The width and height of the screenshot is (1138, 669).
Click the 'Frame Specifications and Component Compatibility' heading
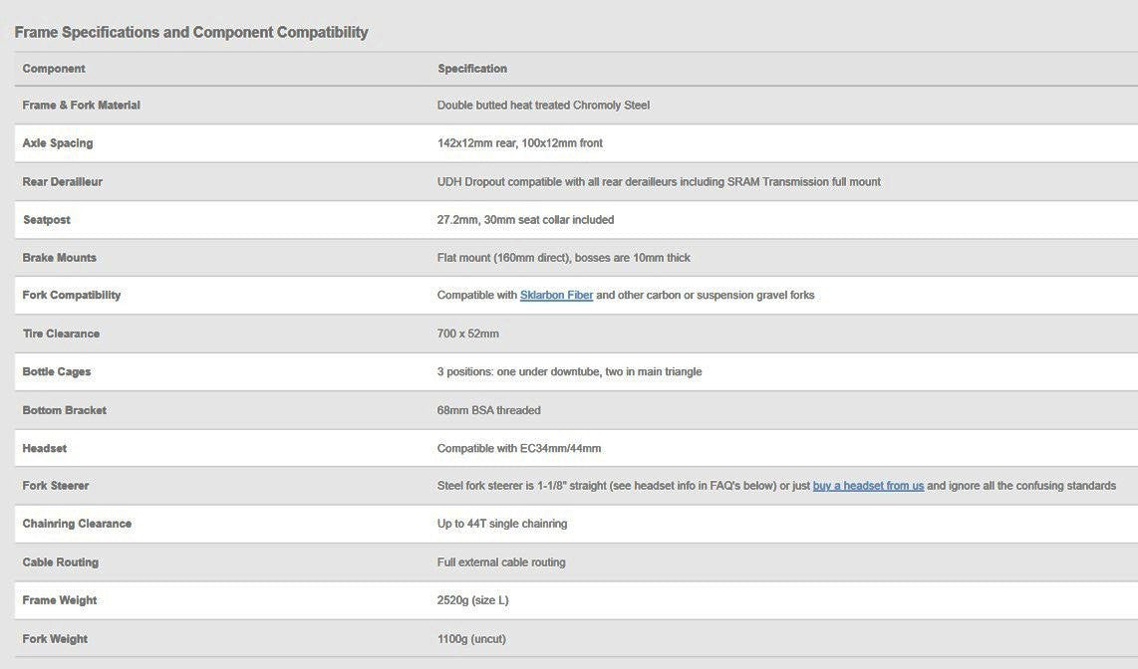coord(191,32)
